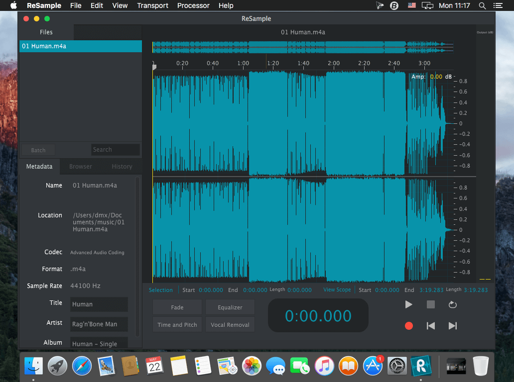Screen dimensions: 514x382
Task: Click the Amp 0.00 dB value
Action: [x=436, y=77]
